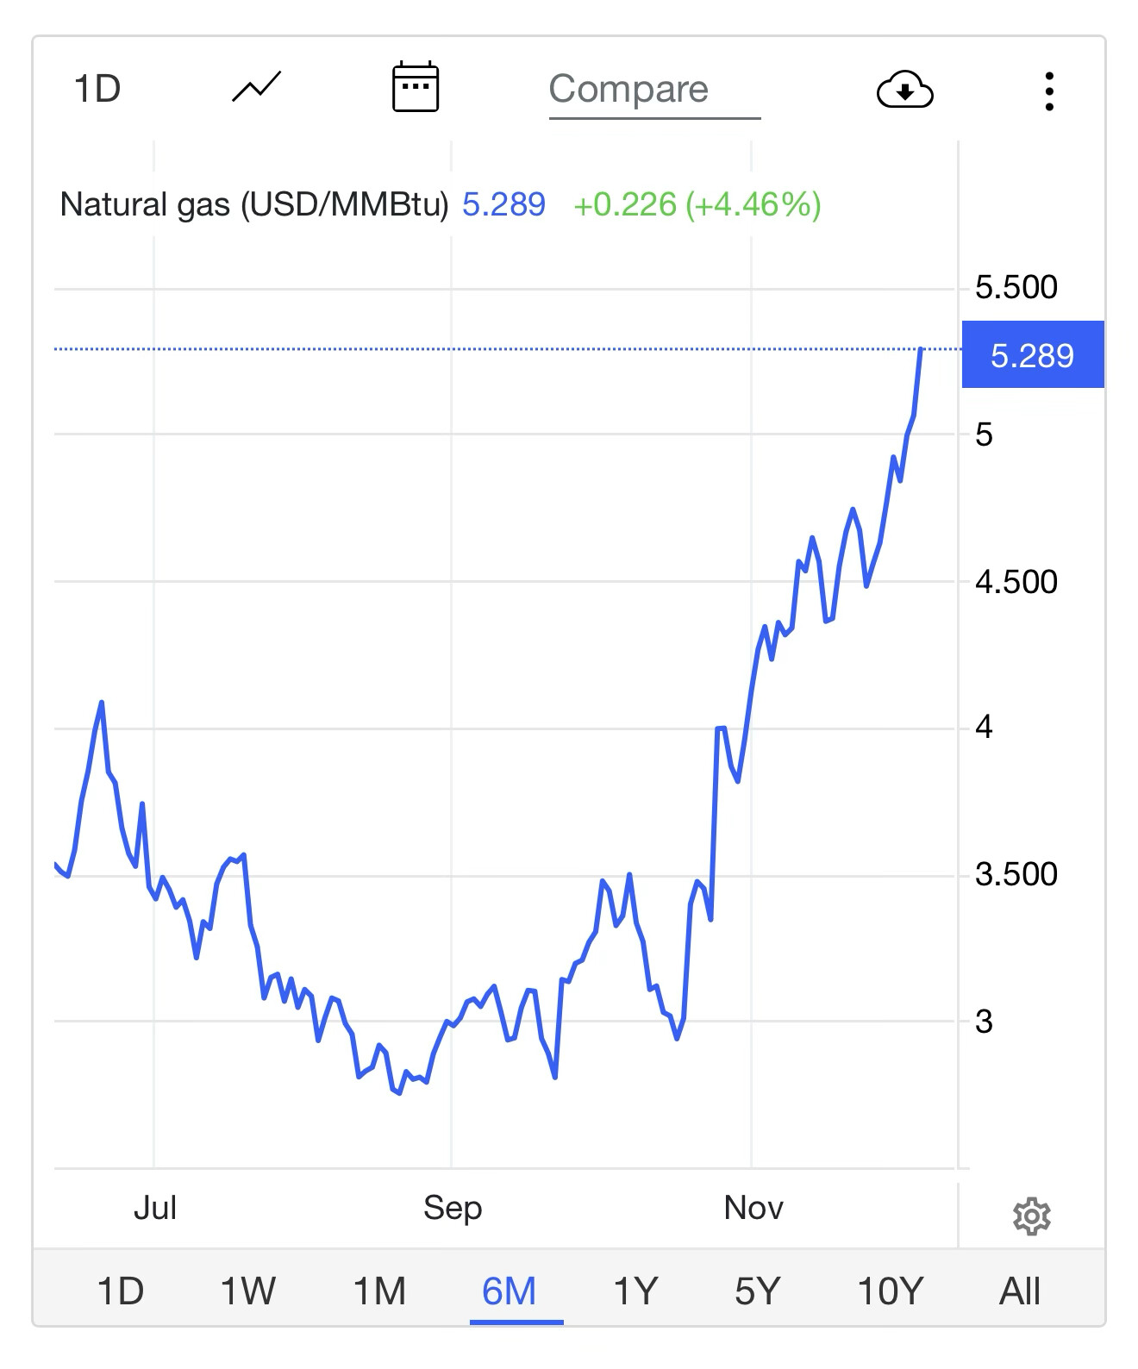Open the calendar date range picker
Image resolution: width=1138 pixels, height=1369 pixels.
(x=415, y=88)
